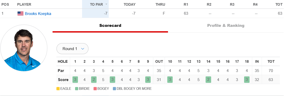The width and height of the screenshot is (285, 96).
Task: Click the THRU column header
Action: pos(160,4)
